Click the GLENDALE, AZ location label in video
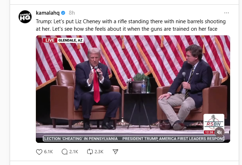 click(70, 40)
